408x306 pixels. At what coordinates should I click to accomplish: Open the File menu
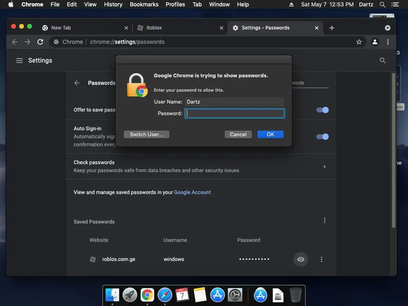(55, 4)
